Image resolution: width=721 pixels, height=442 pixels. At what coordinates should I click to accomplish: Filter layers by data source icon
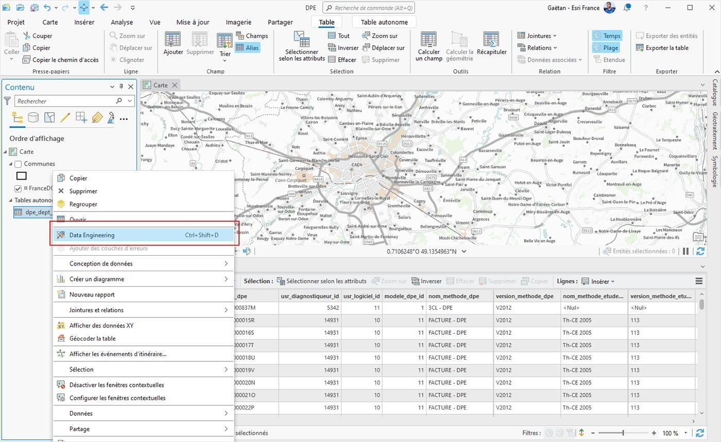[x=33, y=118]
